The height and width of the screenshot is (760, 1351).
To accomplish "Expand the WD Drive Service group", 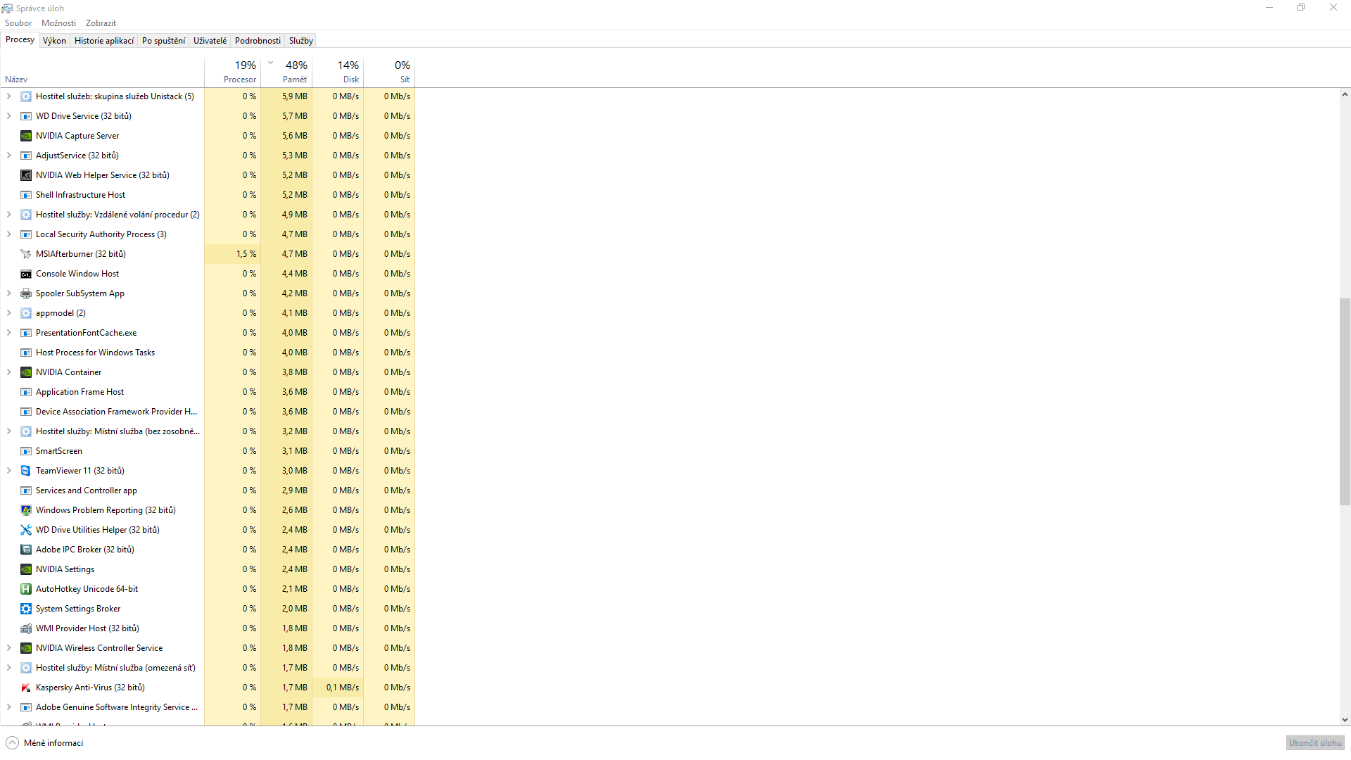I will coord(9,116).
